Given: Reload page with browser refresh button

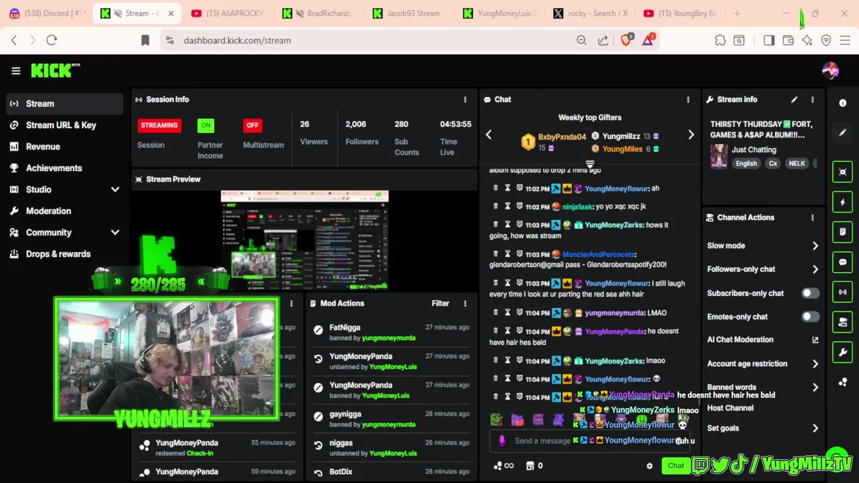Looking at the screenshot, I should click(x=52, y=40).
